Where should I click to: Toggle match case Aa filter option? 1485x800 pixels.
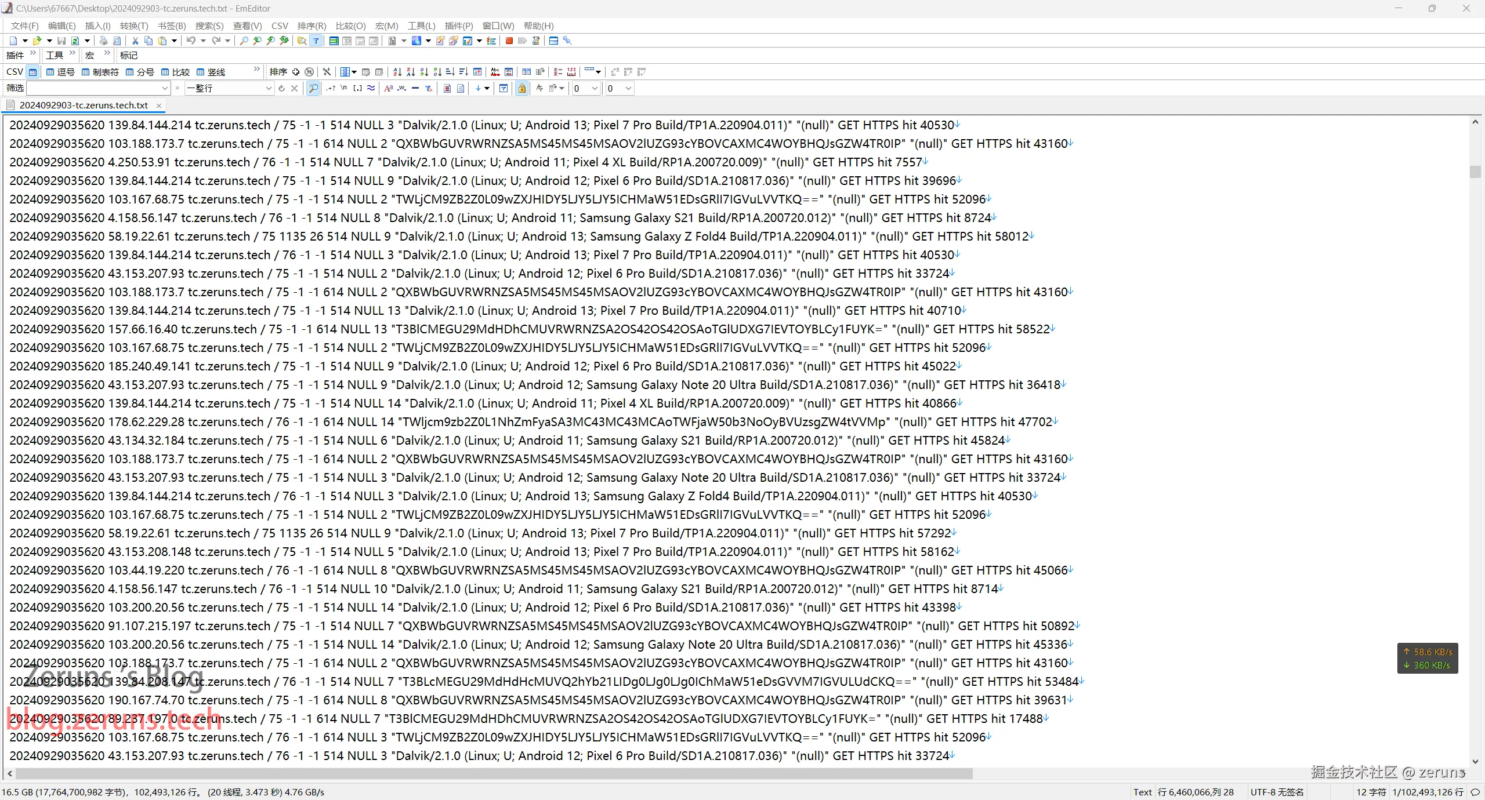pyautogui.click(x=388, y=88)
